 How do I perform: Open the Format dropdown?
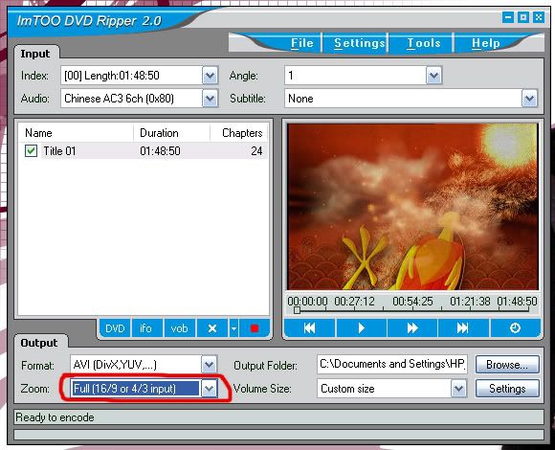[210, 365]
